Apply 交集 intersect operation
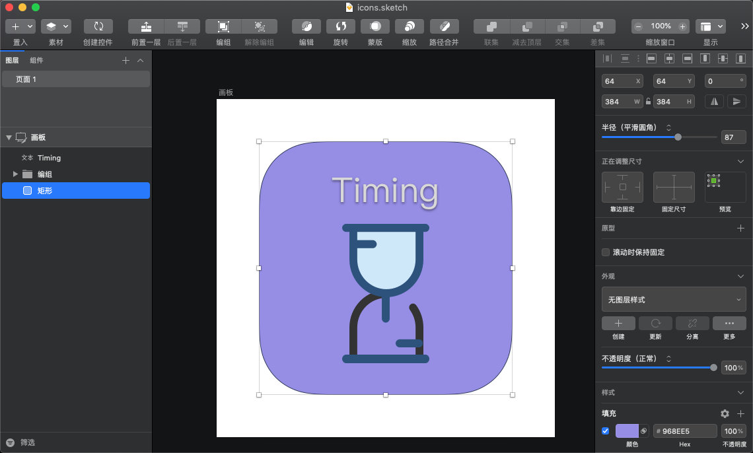The image size is (753, 453). (x=562, y=26)
